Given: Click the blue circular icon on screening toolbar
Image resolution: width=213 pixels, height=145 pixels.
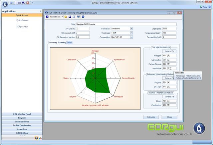Looking at the screenshot, I should [83, 17].
